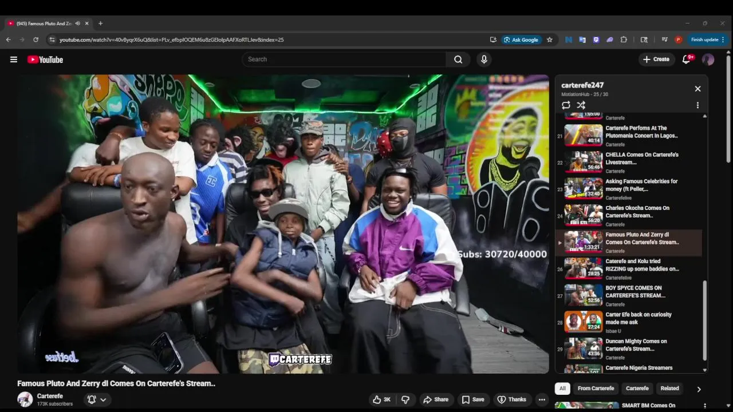Click the browser address bar URL

click(172, 39)
